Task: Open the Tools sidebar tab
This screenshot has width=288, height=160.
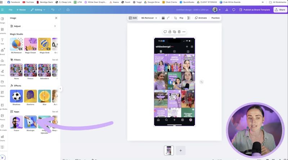Action: [3, 73]
